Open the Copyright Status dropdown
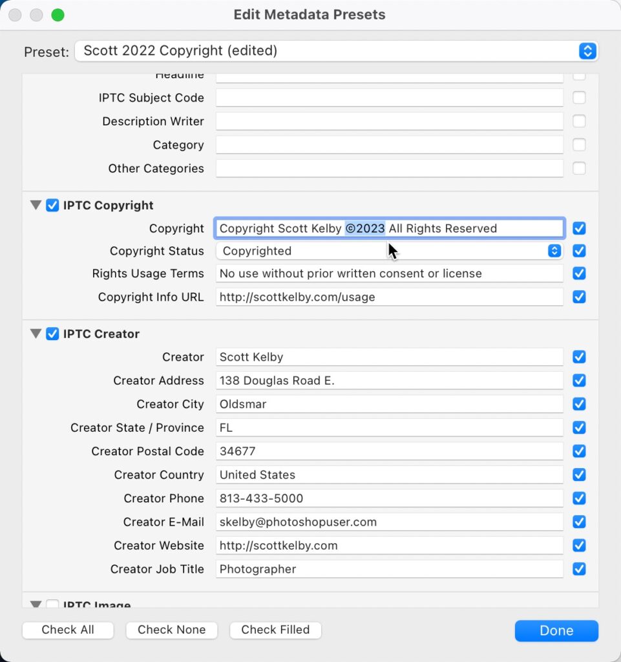This screenshot has width=621, height=662. pos(390,251)
